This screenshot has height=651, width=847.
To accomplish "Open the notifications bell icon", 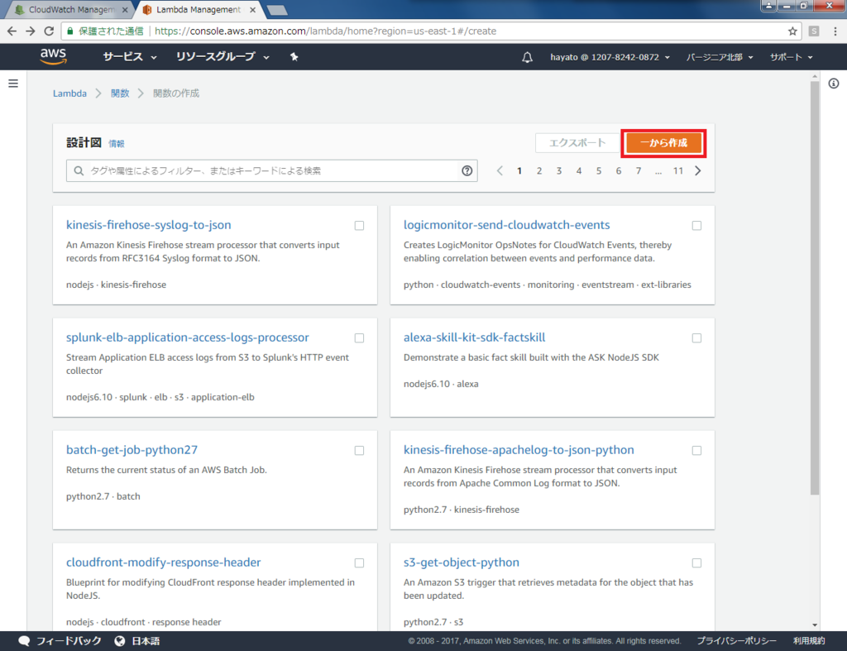I will 527,57.
